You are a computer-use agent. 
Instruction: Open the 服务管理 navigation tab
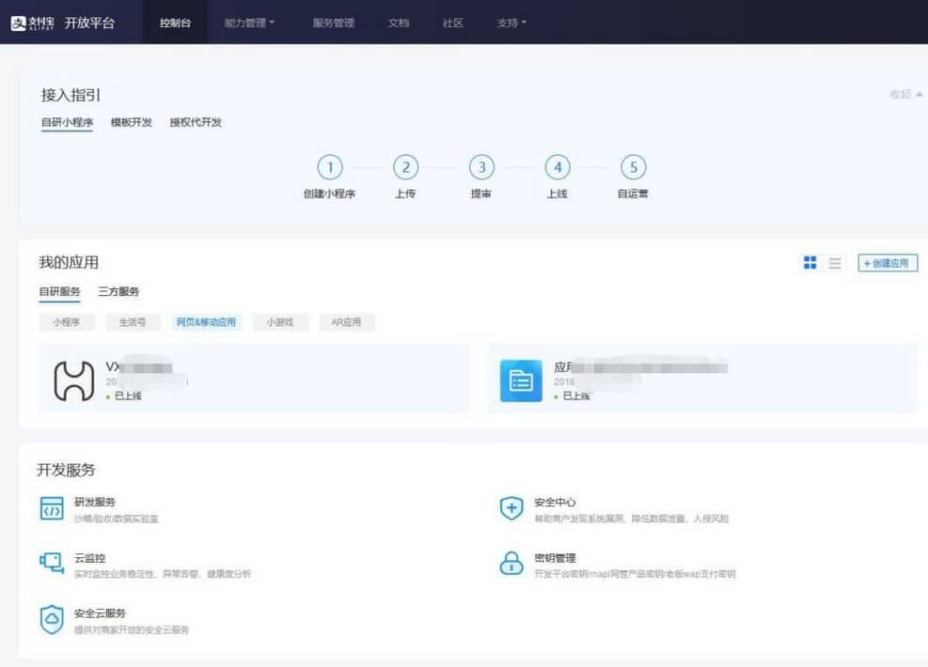pos(333,23)
